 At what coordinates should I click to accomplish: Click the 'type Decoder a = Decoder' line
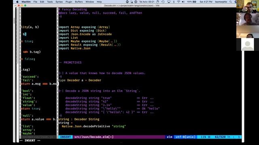point(80,81)
